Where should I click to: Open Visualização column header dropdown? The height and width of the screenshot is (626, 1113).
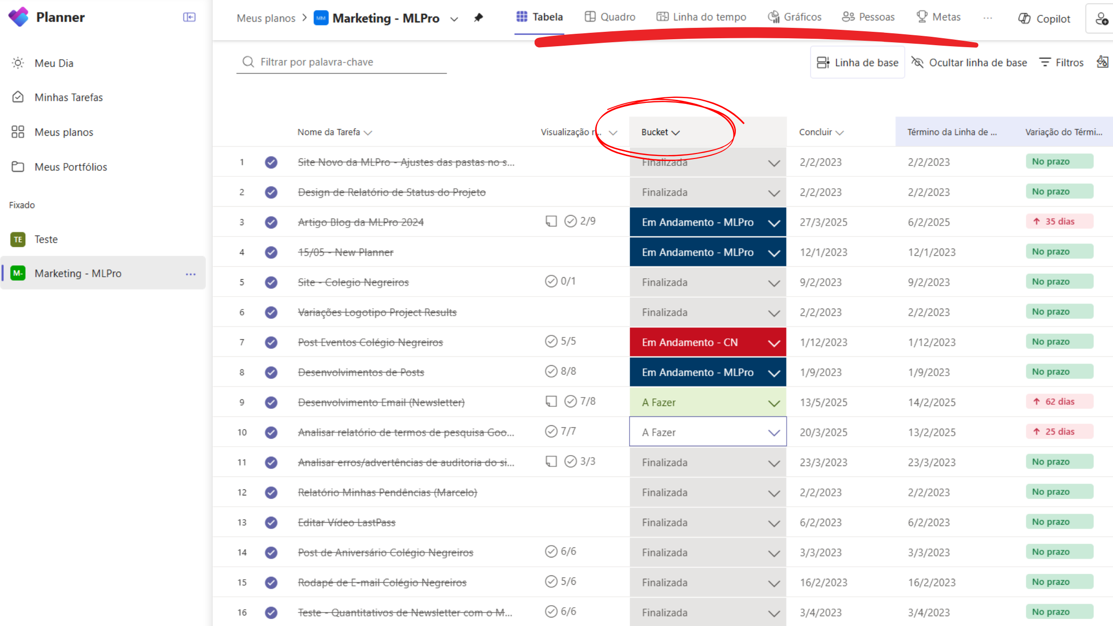coord(613,133)
